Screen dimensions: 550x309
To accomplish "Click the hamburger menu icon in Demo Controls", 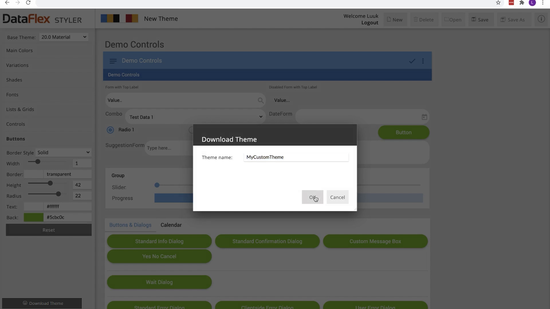I will [x=113, y=61].
